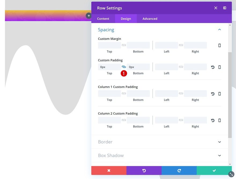236x179 pixels.
Task: Click the resize arrow icon at modal corner
Action: [231, 174]
